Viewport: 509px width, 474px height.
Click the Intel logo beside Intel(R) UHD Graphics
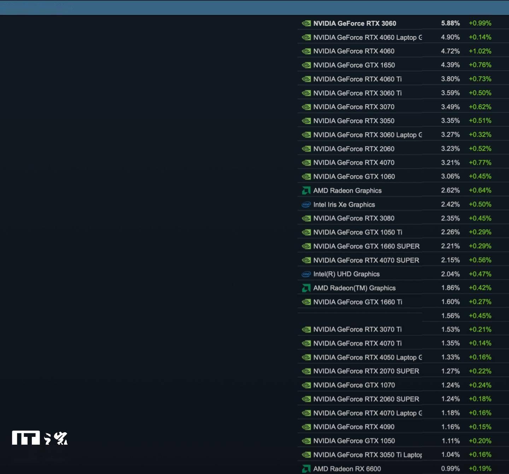306,274
